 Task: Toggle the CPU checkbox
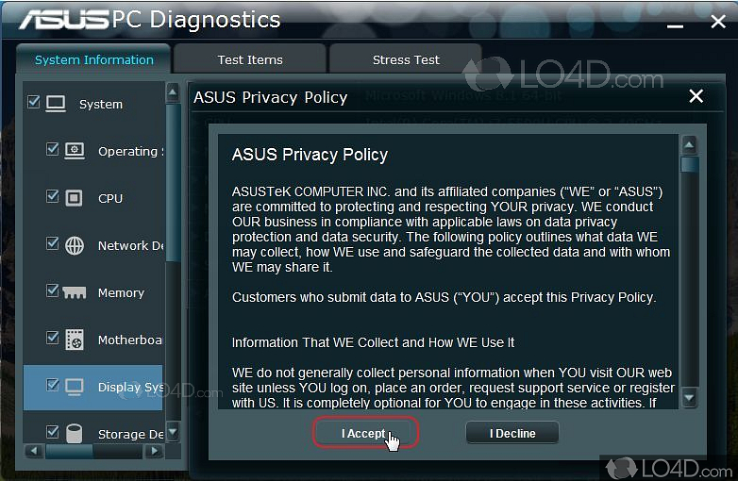coord(53,196)
